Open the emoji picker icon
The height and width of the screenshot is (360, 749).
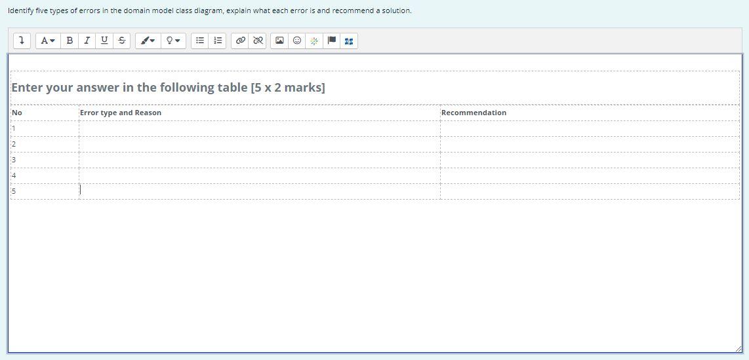pos(297,41)
